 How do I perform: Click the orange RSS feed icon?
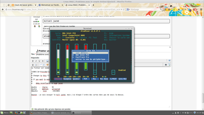coord(183,9)
